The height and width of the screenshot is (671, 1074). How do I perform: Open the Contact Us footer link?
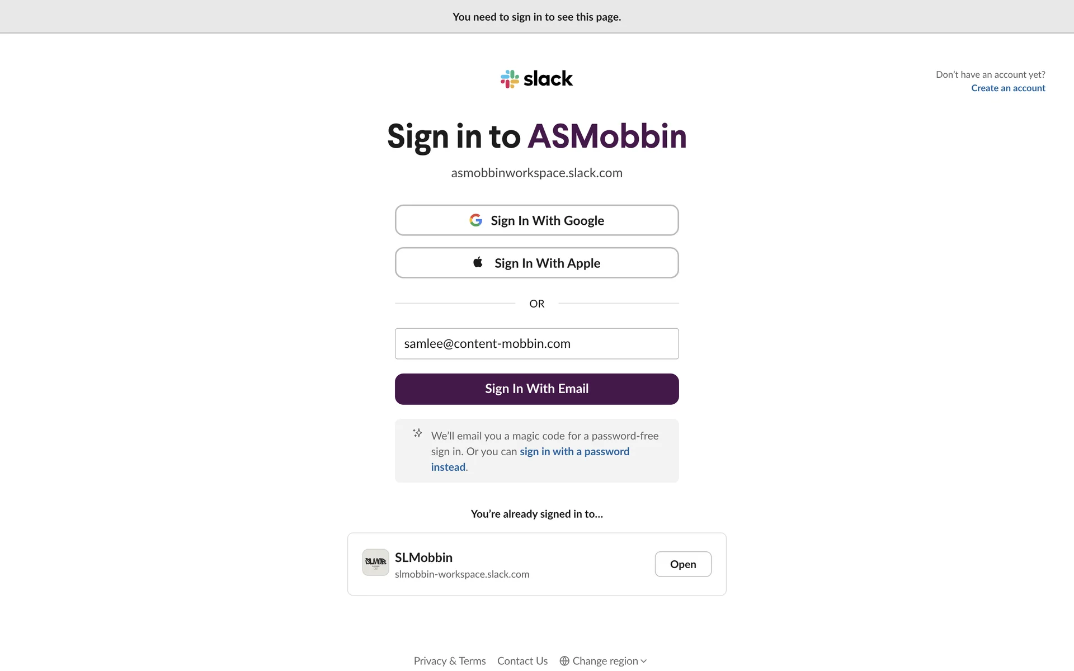click(522, 661)
